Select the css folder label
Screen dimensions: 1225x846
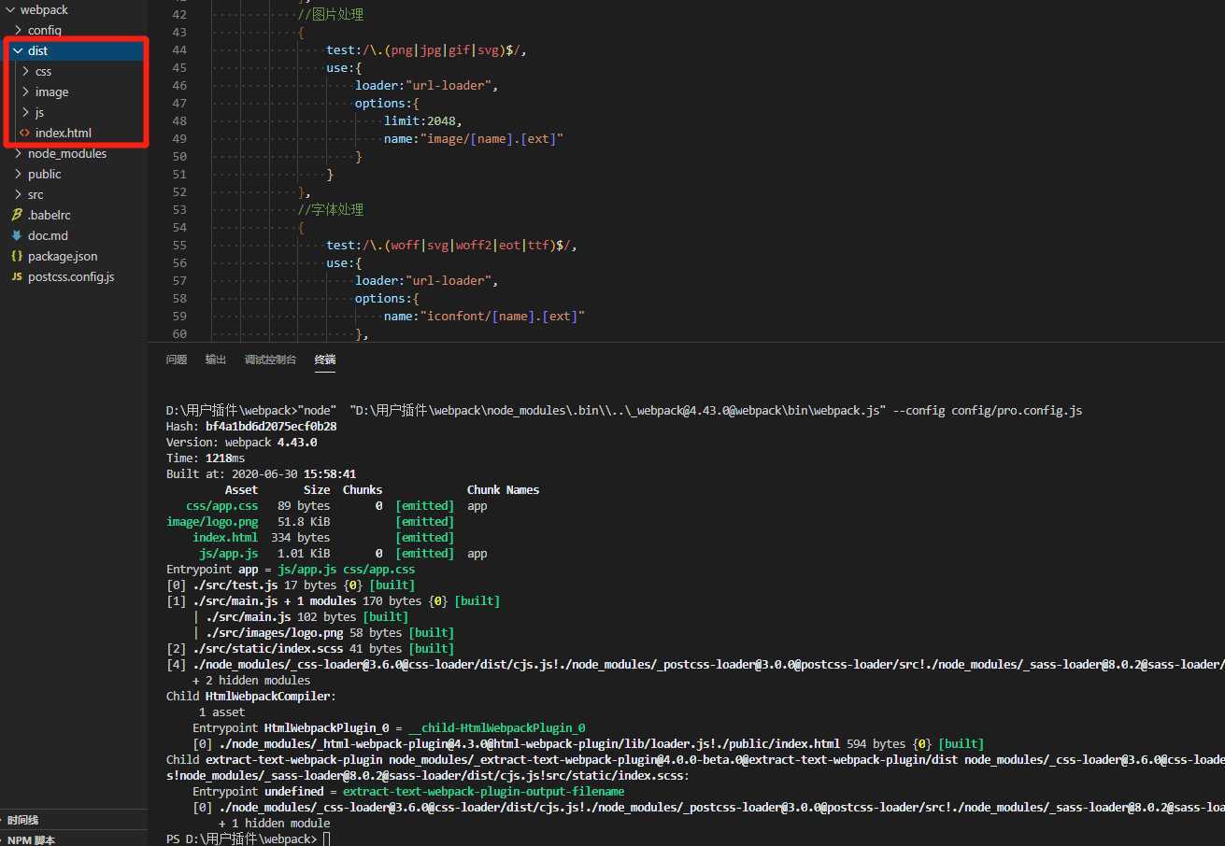pyautogui.click(x=43, y=72)
